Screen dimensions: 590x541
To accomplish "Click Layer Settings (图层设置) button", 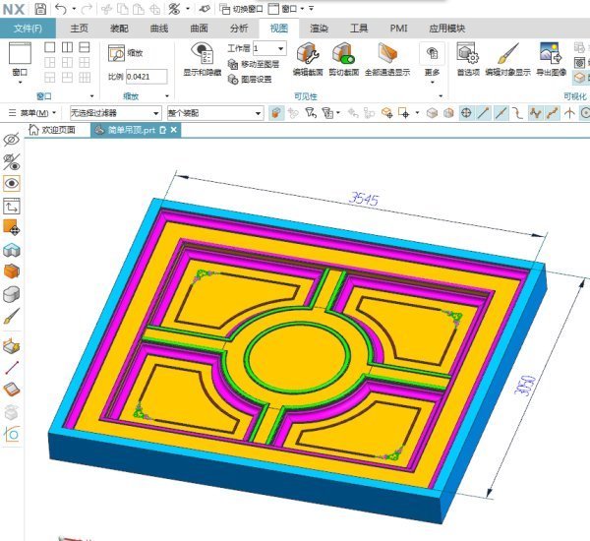I will click(x=250, y=79).
